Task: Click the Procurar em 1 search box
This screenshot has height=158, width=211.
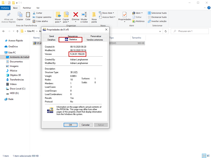Action: point(190,31)
